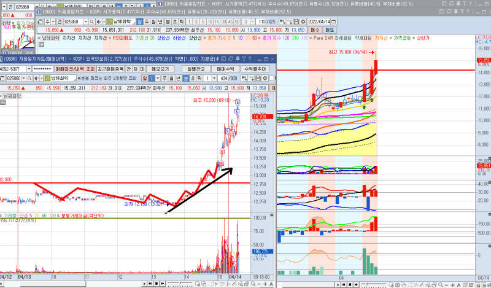Click the speaker icon in 종합차트 toolbar

(99, 21)
